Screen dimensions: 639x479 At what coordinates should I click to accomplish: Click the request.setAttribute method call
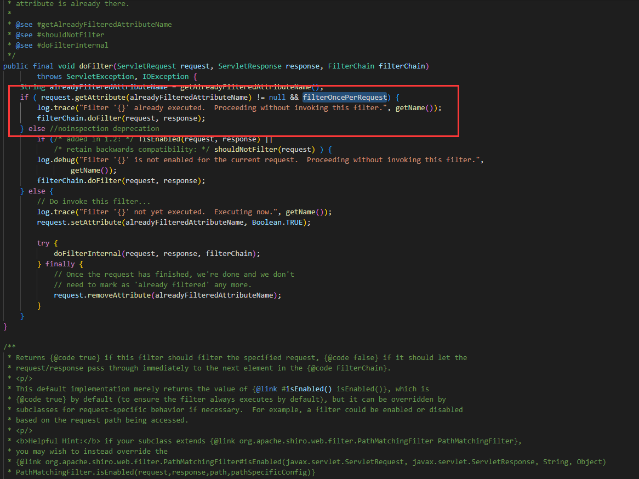[79, 223]
